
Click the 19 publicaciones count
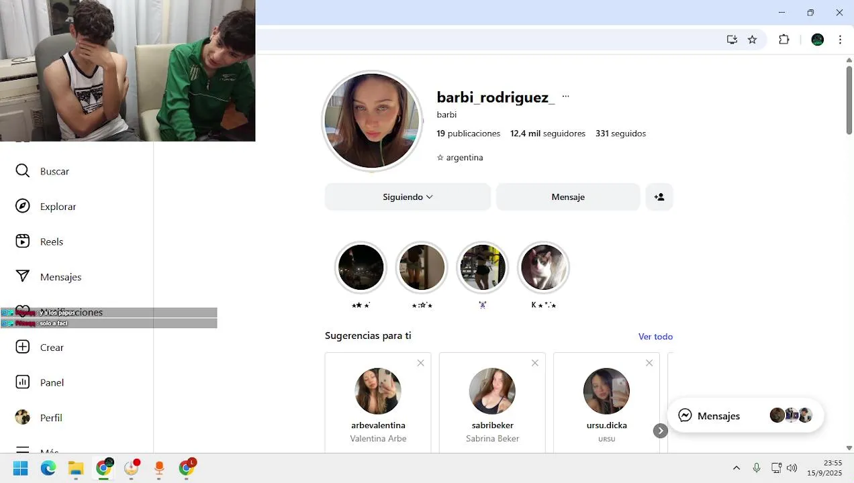tap(469, 133)
